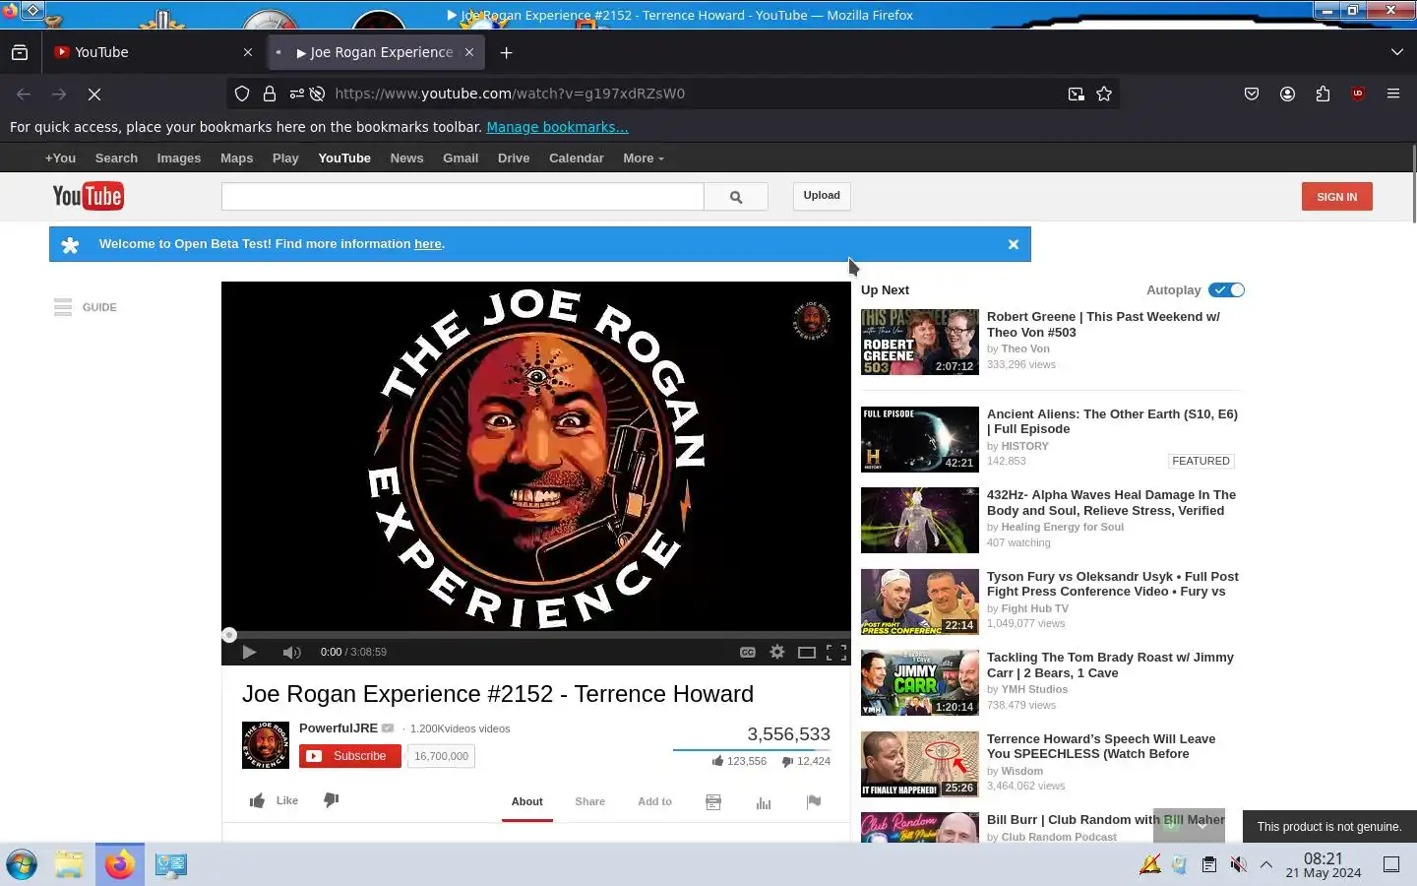This screenshot has height=886, width=1417.
Task: Enter fullscreen in video player
Action: (836, 652)
